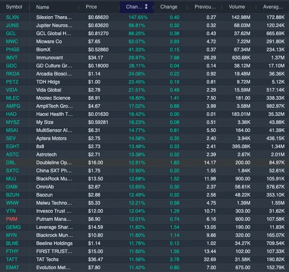Select the Aptera Motors name cell
This screenshot has width=289, height=272.
click(51, 138)
